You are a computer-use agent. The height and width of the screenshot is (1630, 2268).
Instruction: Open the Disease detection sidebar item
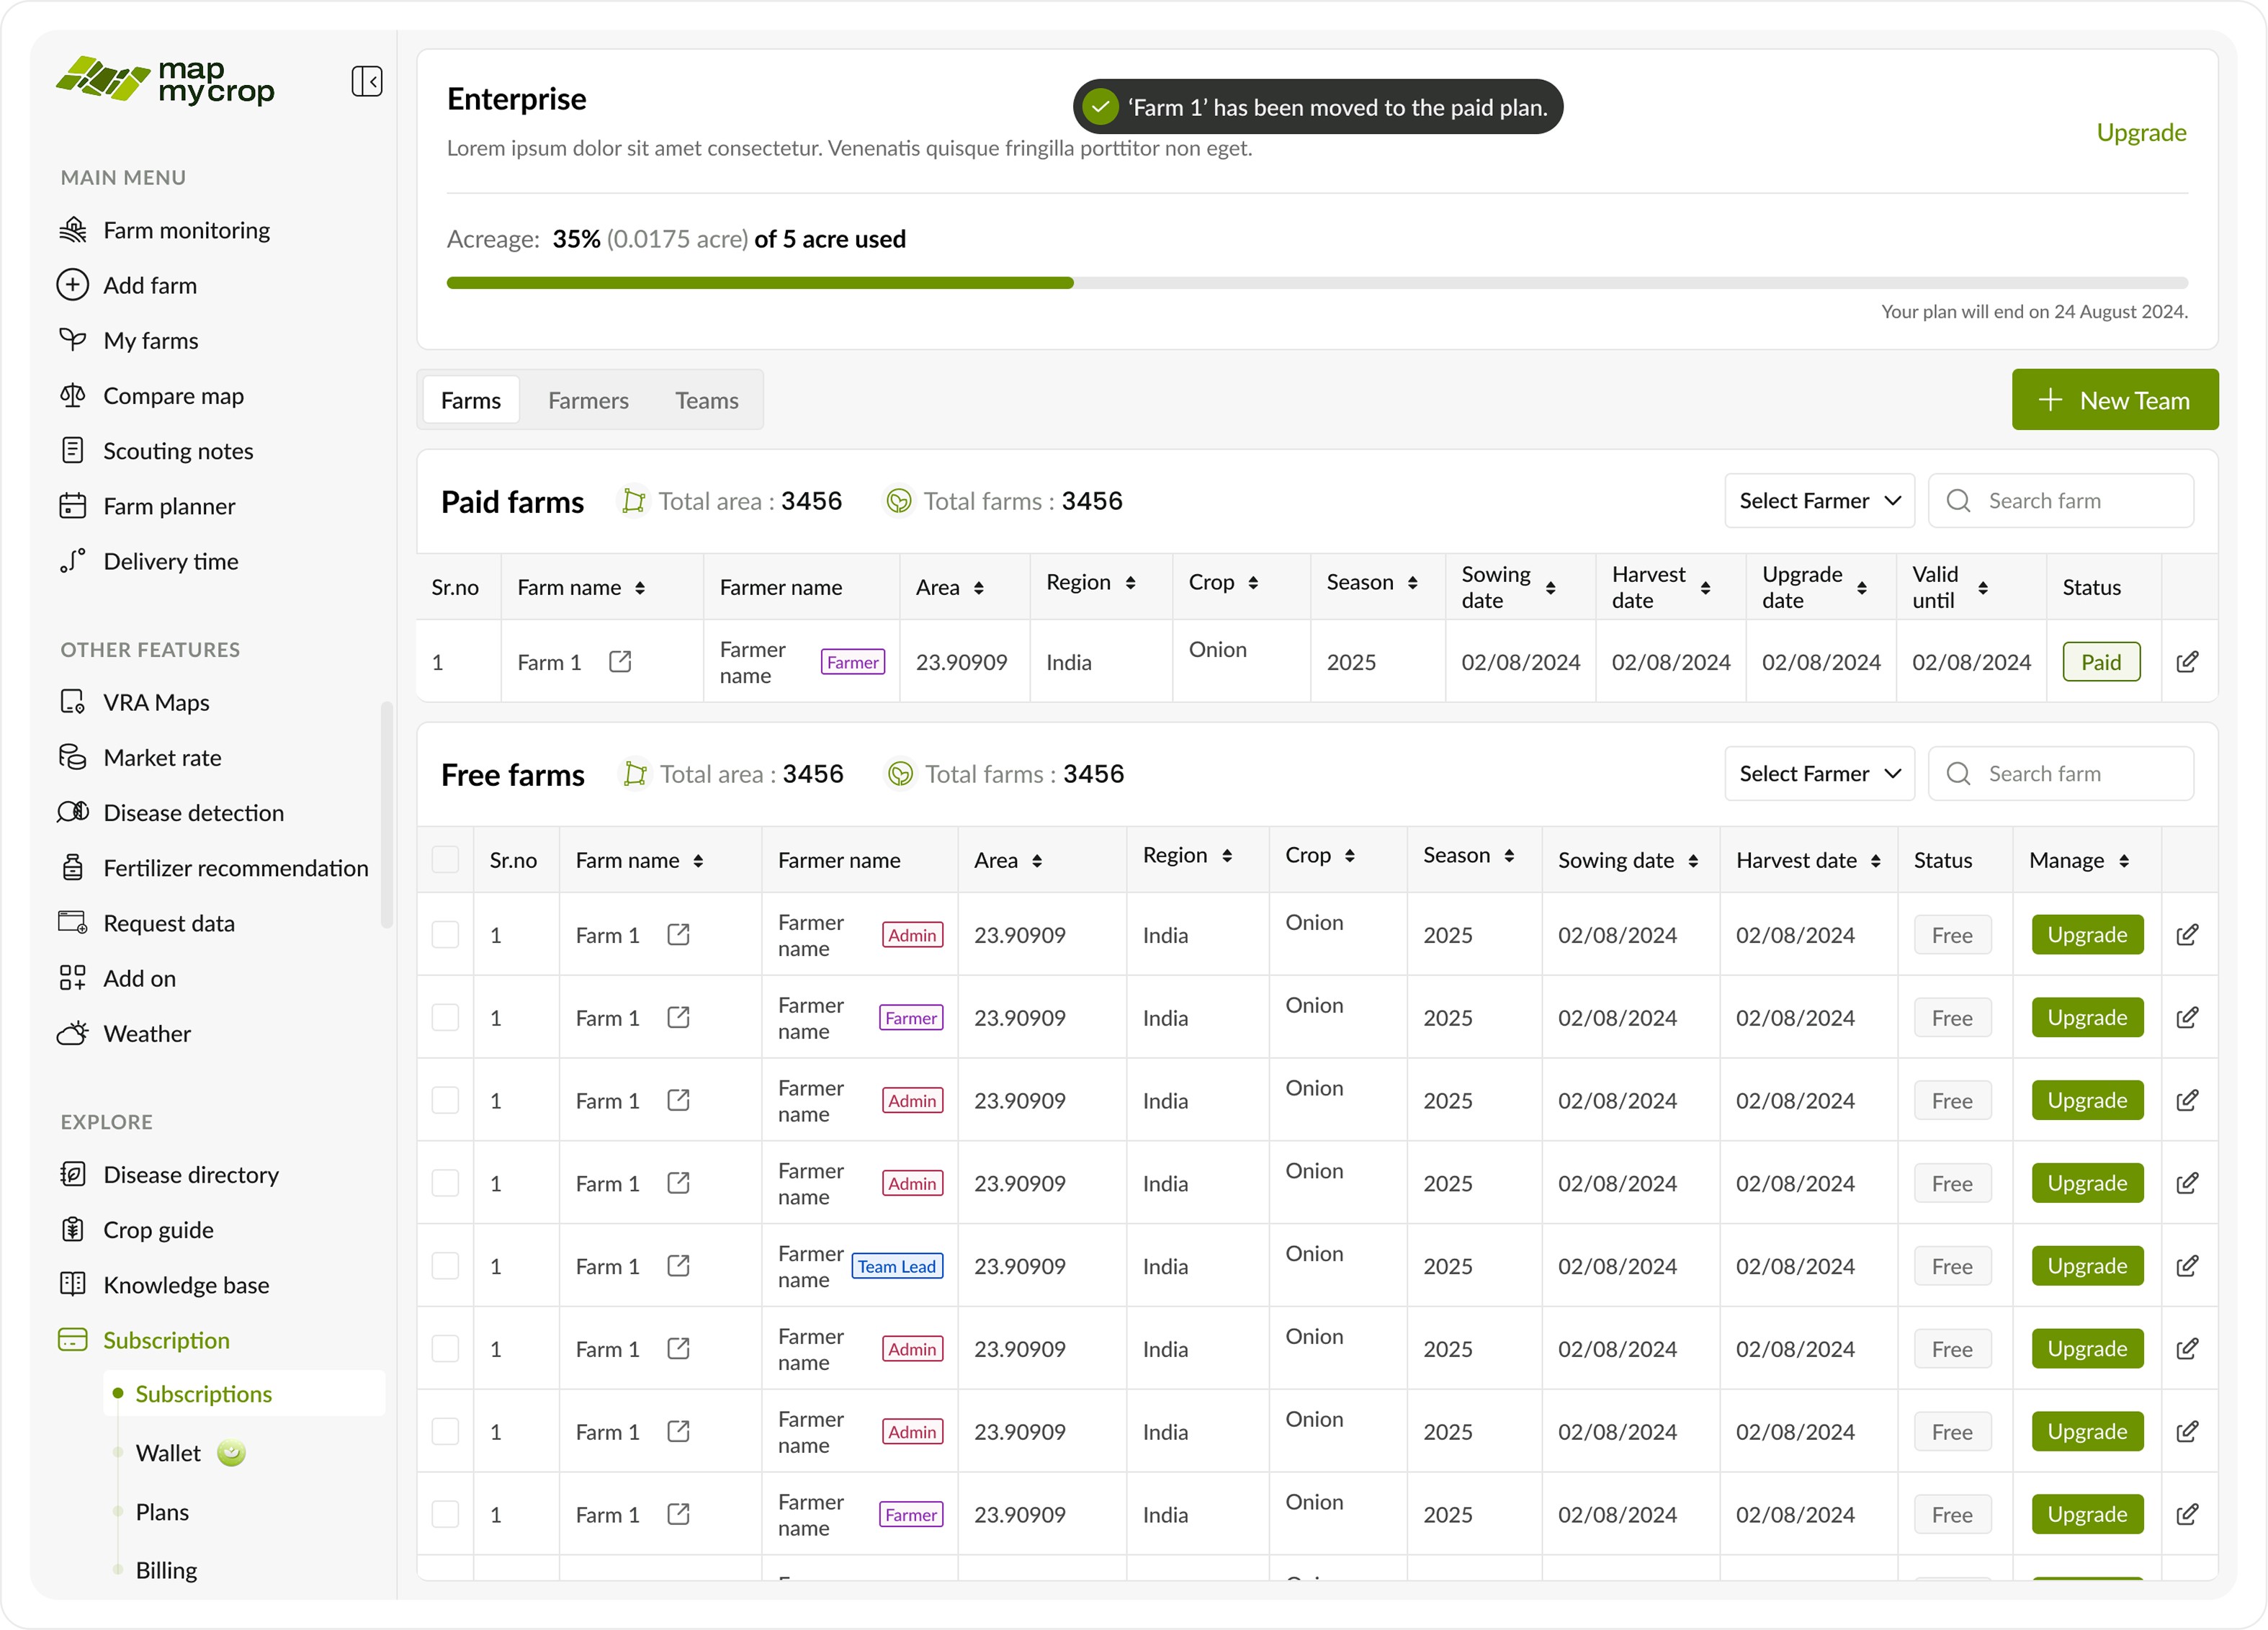pos(193,812)
